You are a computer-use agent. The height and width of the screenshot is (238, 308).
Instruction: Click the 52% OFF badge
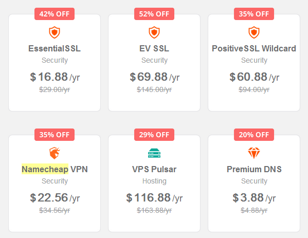[154, 14]
